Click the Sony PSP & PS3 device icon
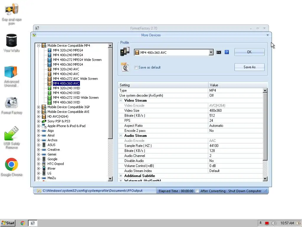The width and height of the screenshot is (302, 227). tap(44, 121)
